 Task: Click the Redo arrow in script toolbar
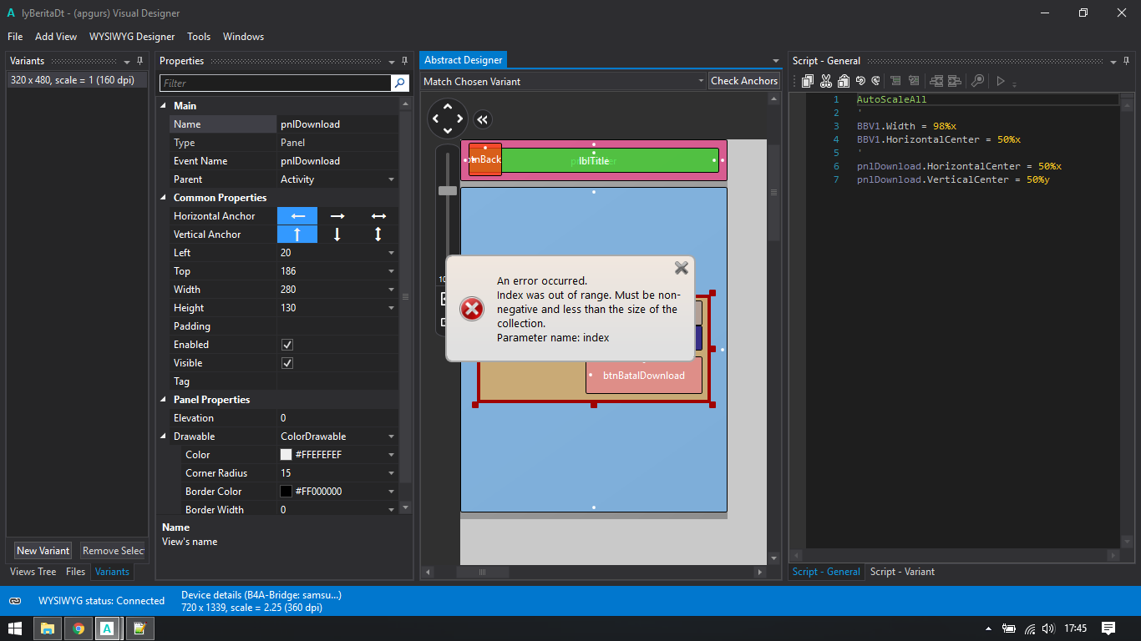pyautogui.click(x=875, y=81)
